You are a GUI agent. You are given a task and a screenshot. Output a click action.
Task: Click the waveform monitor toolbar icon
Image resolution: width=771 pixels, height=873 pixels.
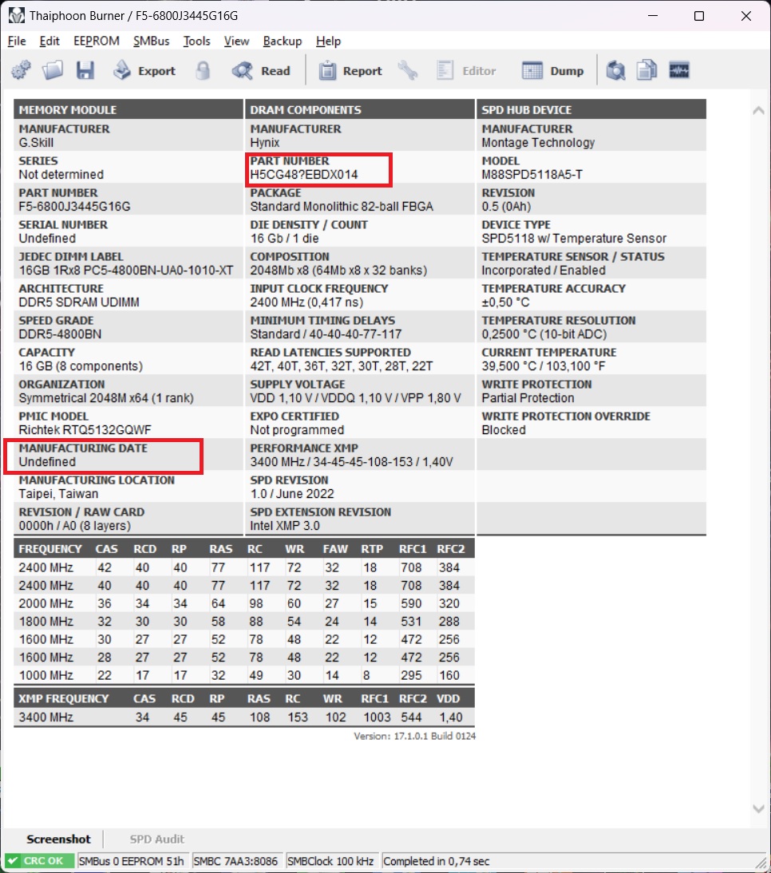click(x=679, y=71)
